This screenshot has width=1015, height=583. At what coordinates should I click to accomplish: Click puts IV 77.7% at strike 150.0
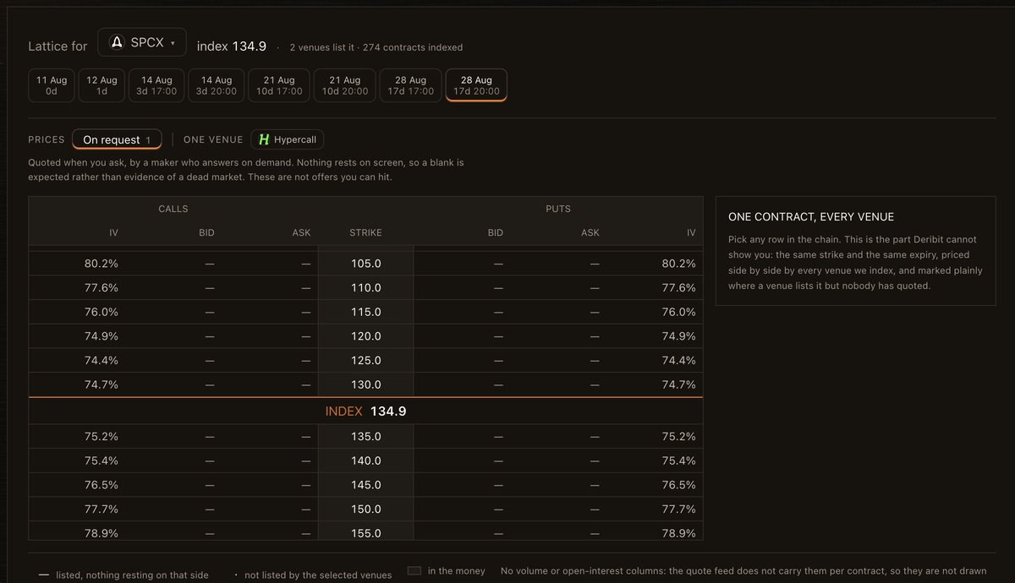678,509
